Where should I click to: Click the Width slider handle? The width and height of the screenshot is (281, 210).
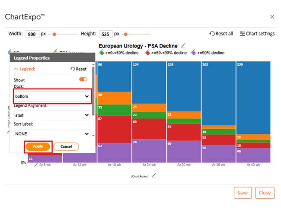pyautogui.click(x=54, y=34)
